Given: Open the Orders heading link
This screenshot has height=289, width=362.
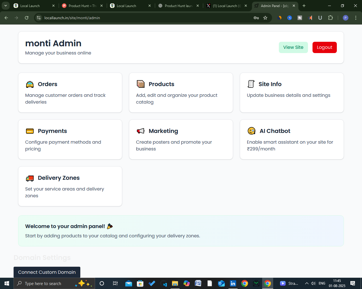Looking at the screenshot, I should tap(48, 84).
